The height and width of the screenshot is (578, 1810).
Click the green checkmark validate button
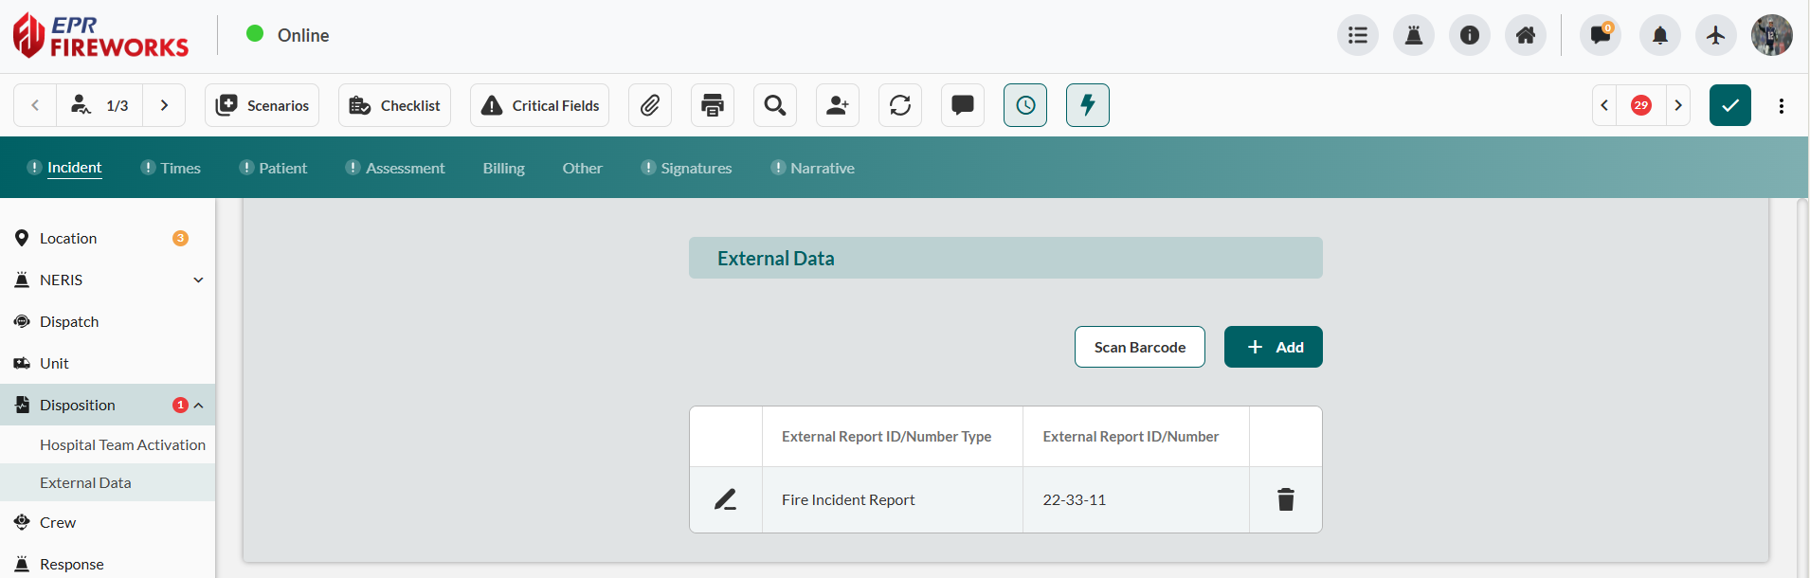click(x=1729, y=105)
